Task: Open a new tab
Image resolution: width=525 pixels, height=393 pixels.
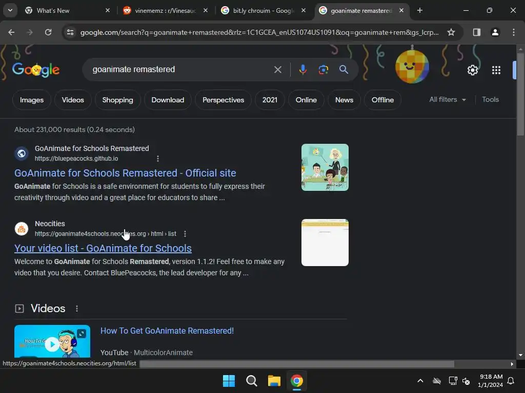Action: (419, 10)
